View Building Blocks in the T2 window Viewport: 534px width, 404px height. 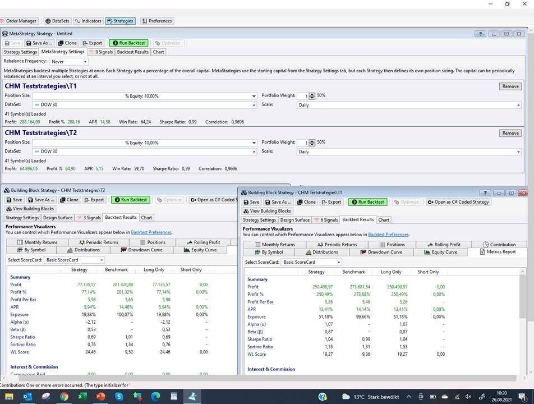[29, 209]
